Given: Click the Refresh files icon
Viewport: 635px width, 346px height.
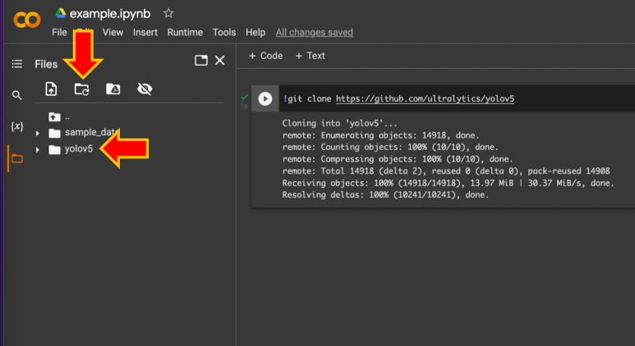Looking at the screenshot, I should 81,89.
